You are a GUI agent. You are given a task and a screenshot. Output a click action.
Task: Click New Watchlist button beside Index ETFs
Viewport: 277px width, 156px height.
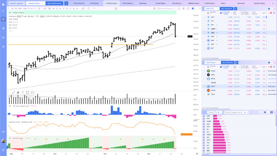click(x=227, y=8)
